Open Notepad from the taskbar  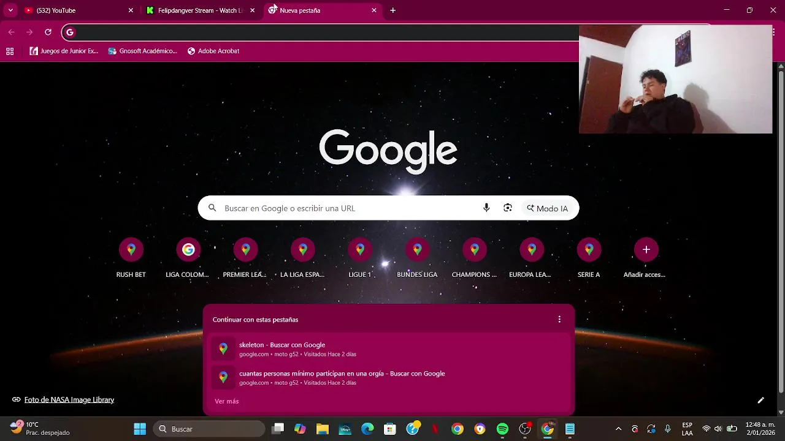570,429
